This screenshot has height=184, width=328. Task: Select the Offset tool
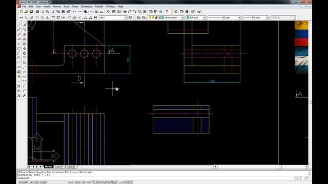click(x=25, y=39)
